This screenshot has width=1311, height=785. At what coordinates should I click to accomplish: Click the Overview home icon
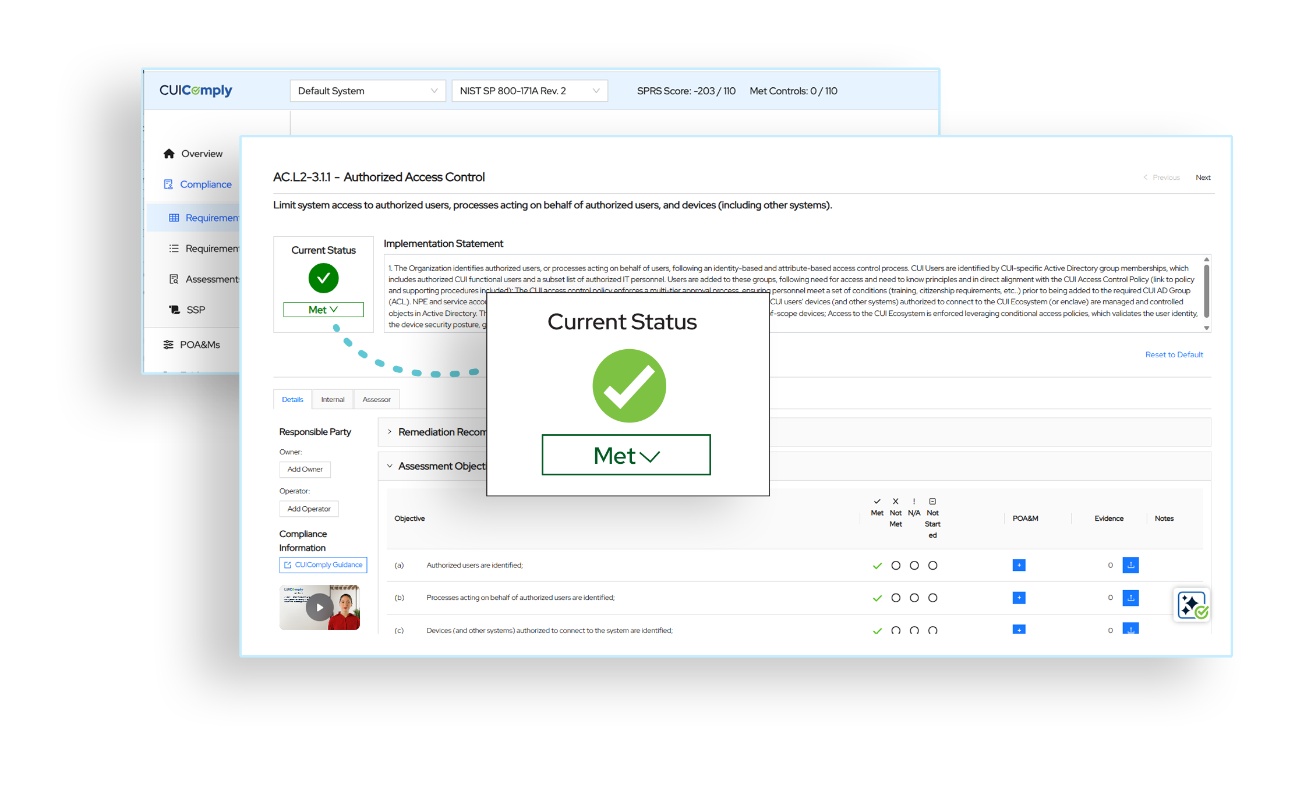tap(169, 154)
